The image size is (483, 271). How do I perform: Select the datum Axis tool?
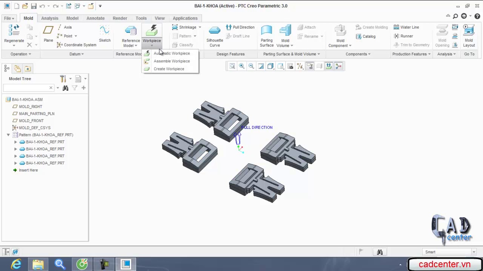click(x=64, y=27)
